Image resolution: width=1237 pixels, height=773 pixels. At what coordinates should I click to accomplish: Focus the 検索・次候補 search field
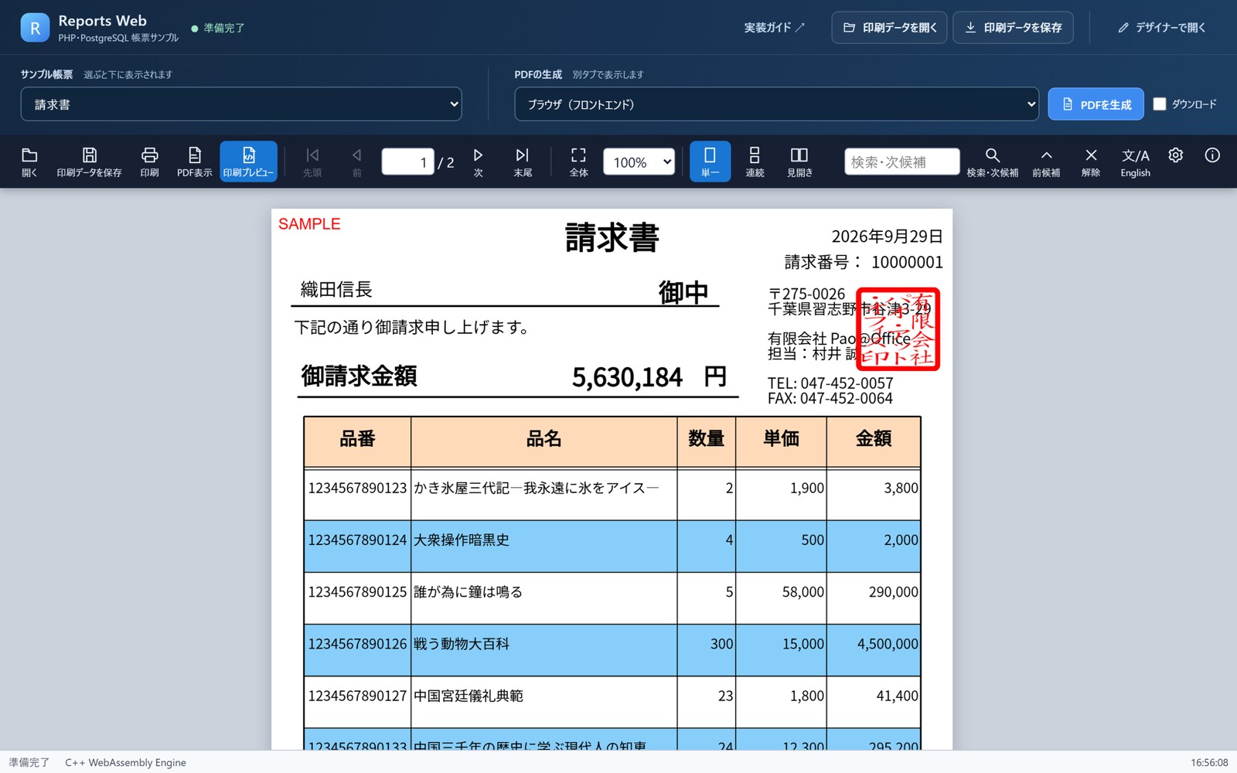901,162
